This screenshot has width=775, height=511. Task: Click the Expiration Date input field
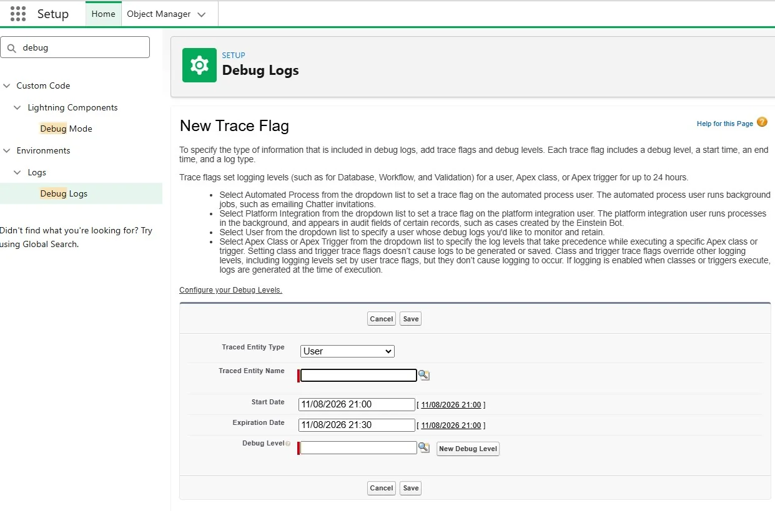point(357,425)
